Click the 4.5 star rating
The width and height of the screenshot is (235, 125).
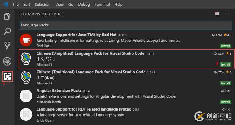click(227, 35)
